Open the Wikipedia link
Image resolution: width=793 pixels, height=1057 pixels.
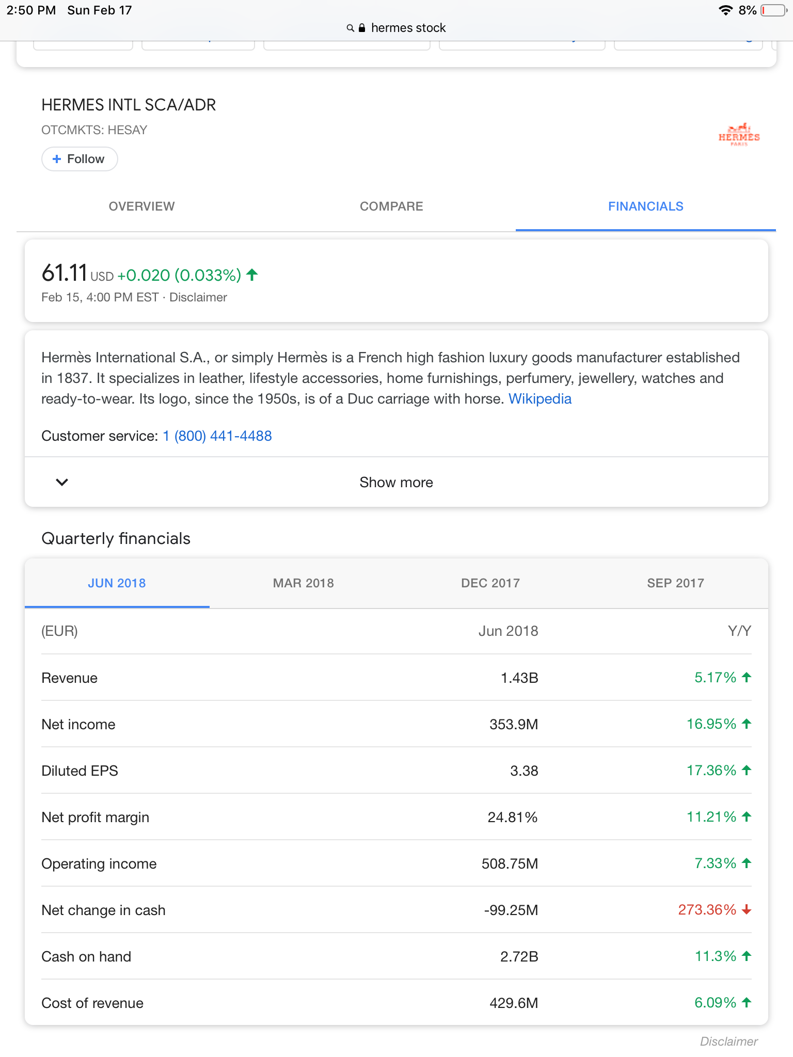click(540, 399)
